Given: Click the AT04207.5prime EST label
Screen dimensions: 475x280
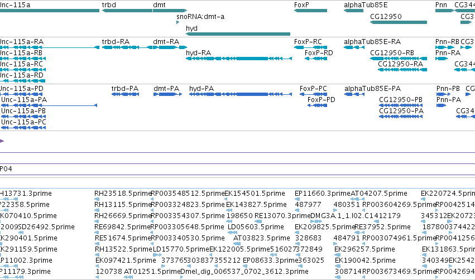Looking at the screenshot, I should [x=379, y=194].
